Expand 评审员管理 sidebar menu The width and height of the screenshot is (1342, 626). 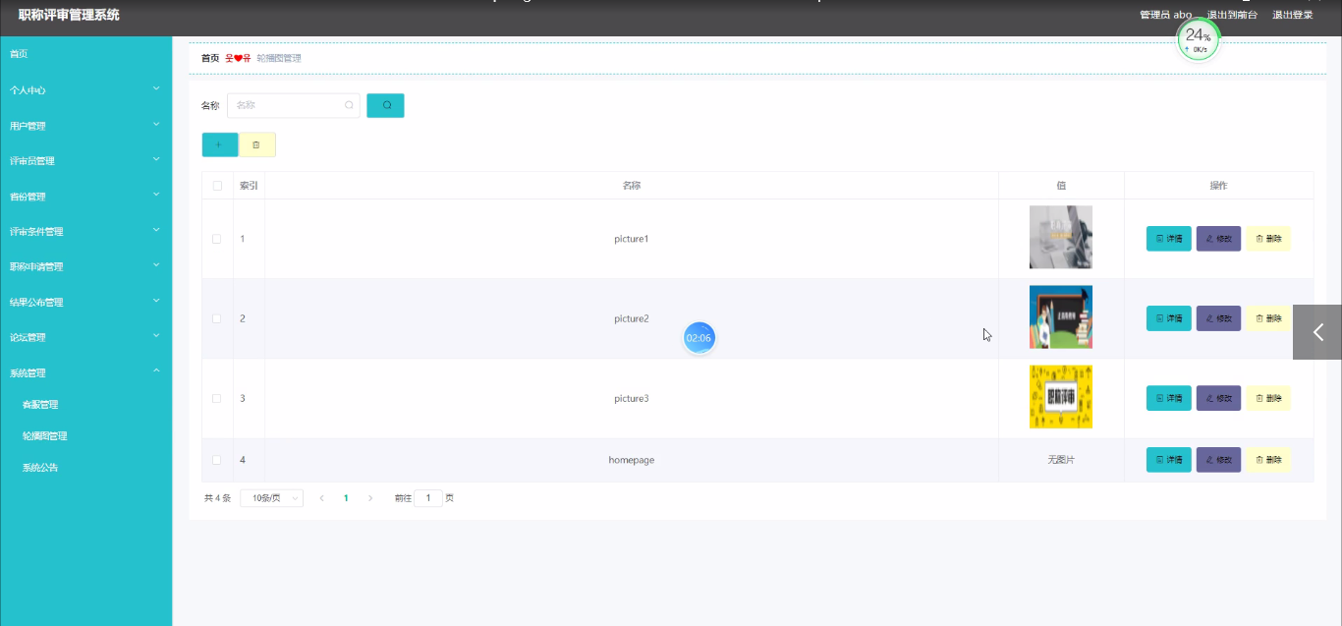click(85, 161)
